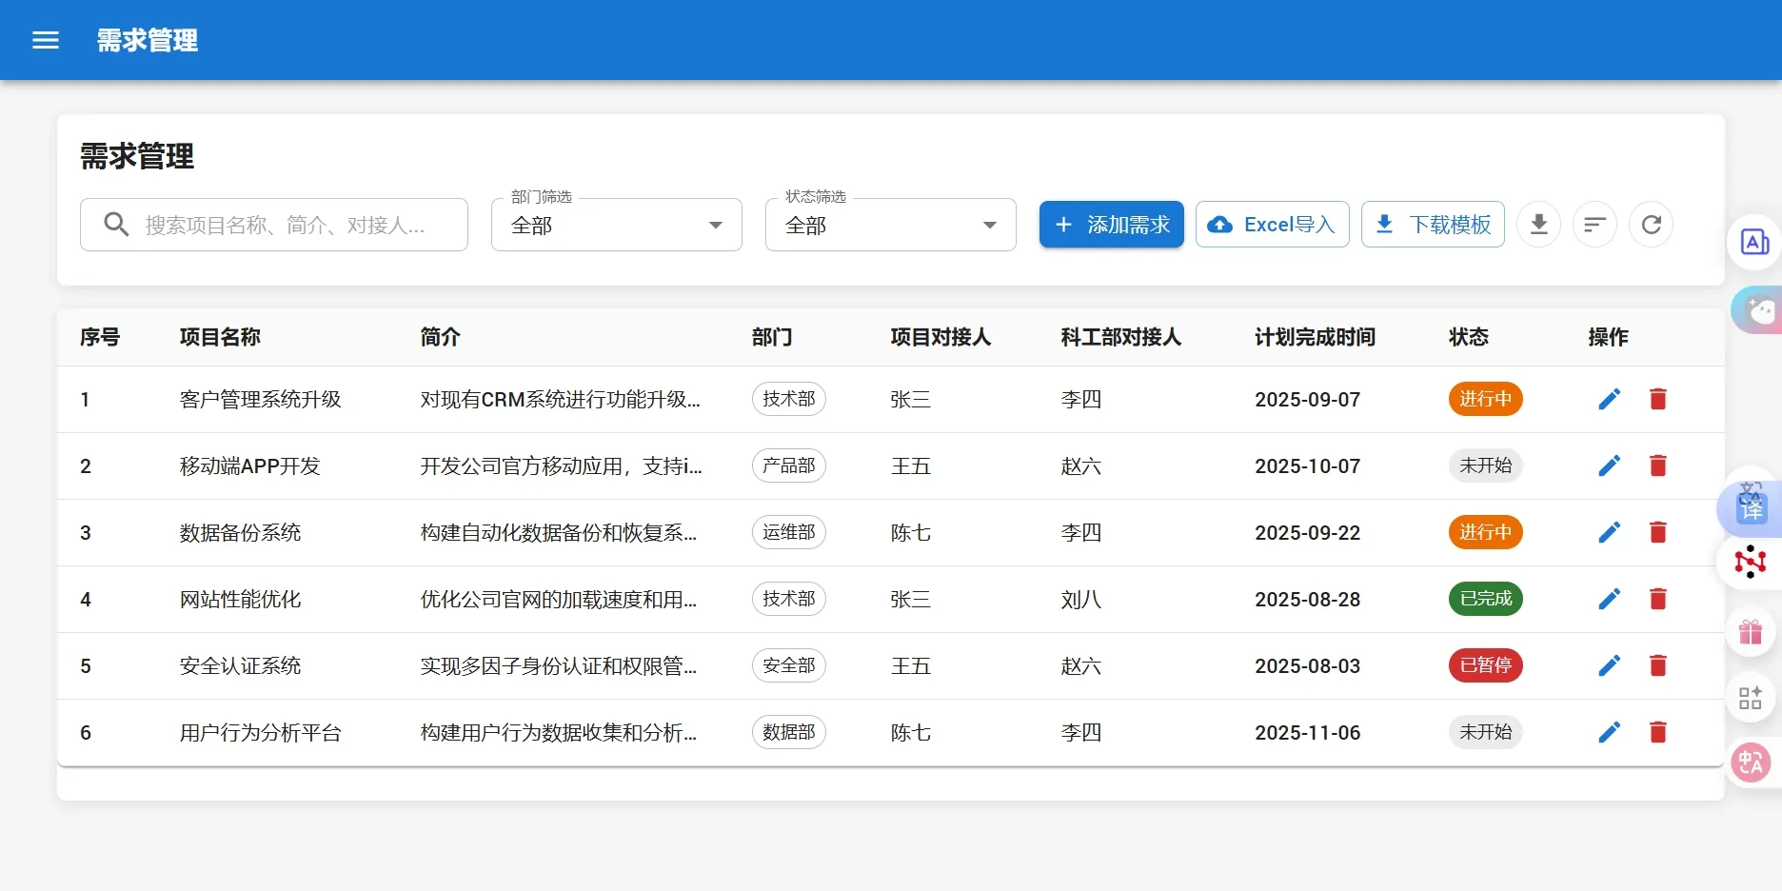The image size is (1782, 891).
Task: Open the column filter list icon
Action: pos(1594,225)
